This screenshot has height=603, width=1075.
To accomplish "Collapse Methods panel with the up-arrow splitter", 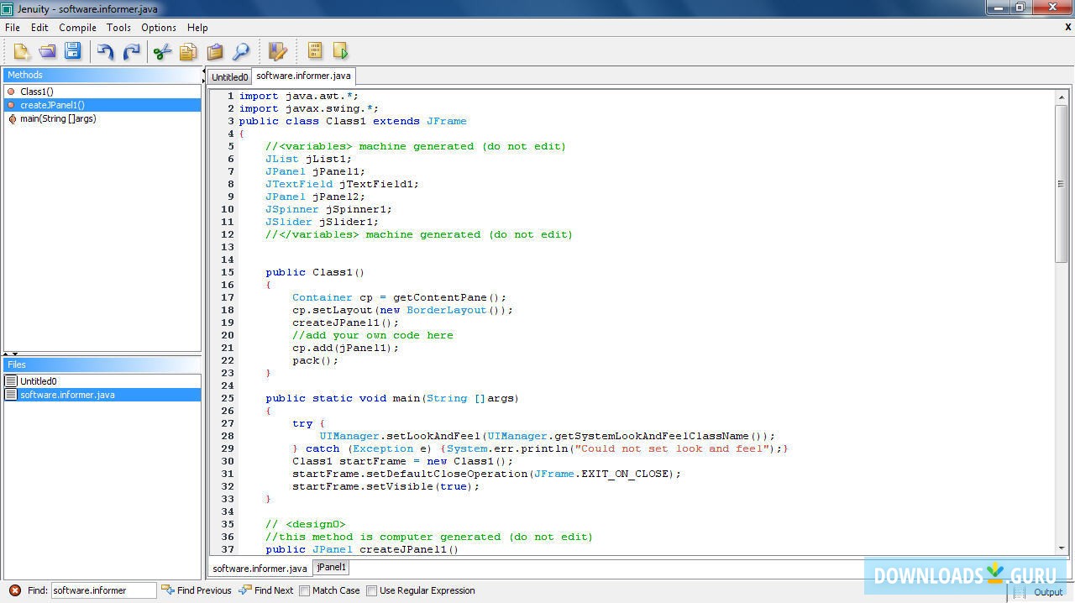I will [x=7, y=354].
